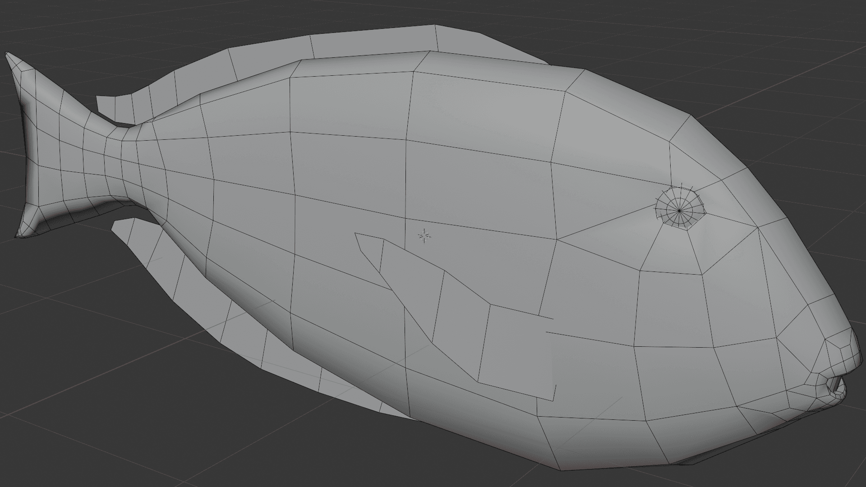The height and width of the screenshot is (487, 866).
Task: Click the 3D cursor crosshair on the body
Action: [424, 235]
